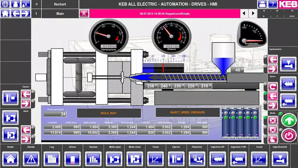Click left-panel Mold open large icon
Viewport: 298px width, 168px height.
pos(10,118)
